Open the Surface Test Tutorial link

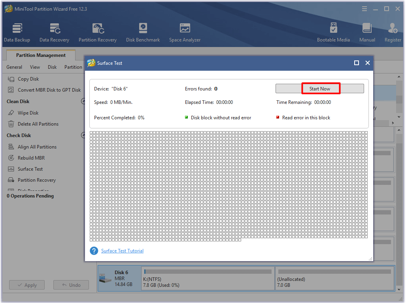point(122,251)
